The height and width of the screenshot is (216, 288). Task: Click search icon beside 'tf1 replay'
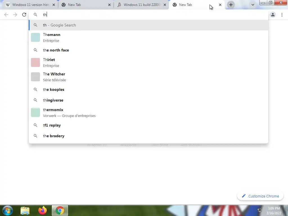35,125
